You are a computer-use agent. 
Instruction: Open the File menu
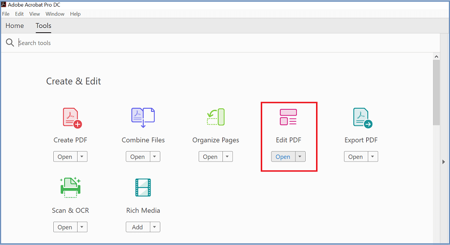click(6, 14)
